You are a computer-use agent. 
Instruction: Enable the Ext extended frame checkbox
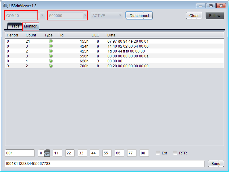(x=158, y=153)
